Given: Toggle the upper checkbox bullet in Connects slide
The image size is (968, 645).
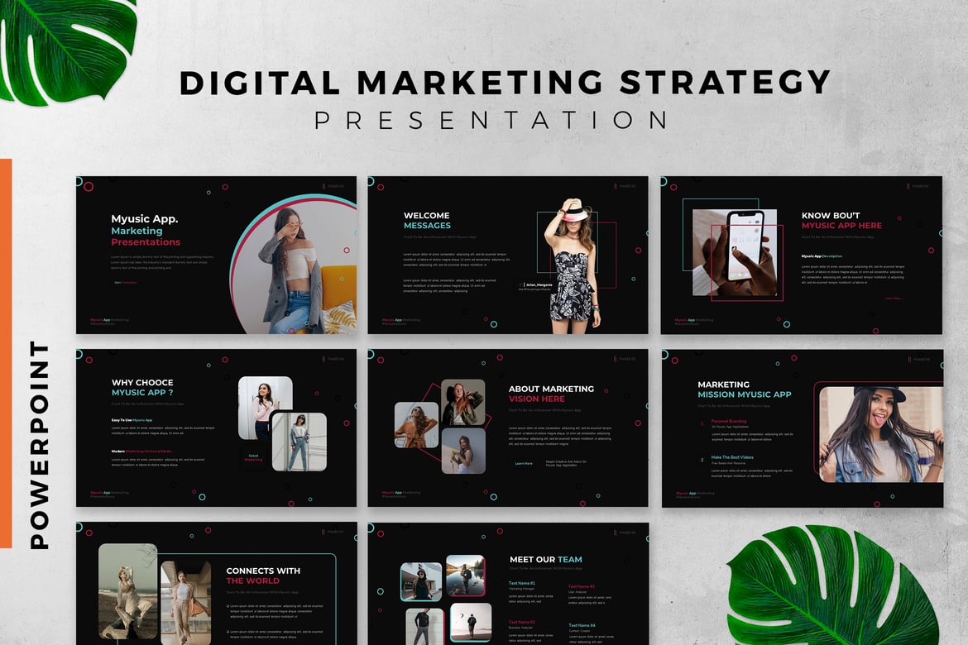Looking at the screenshot, I should pos(228,606).
